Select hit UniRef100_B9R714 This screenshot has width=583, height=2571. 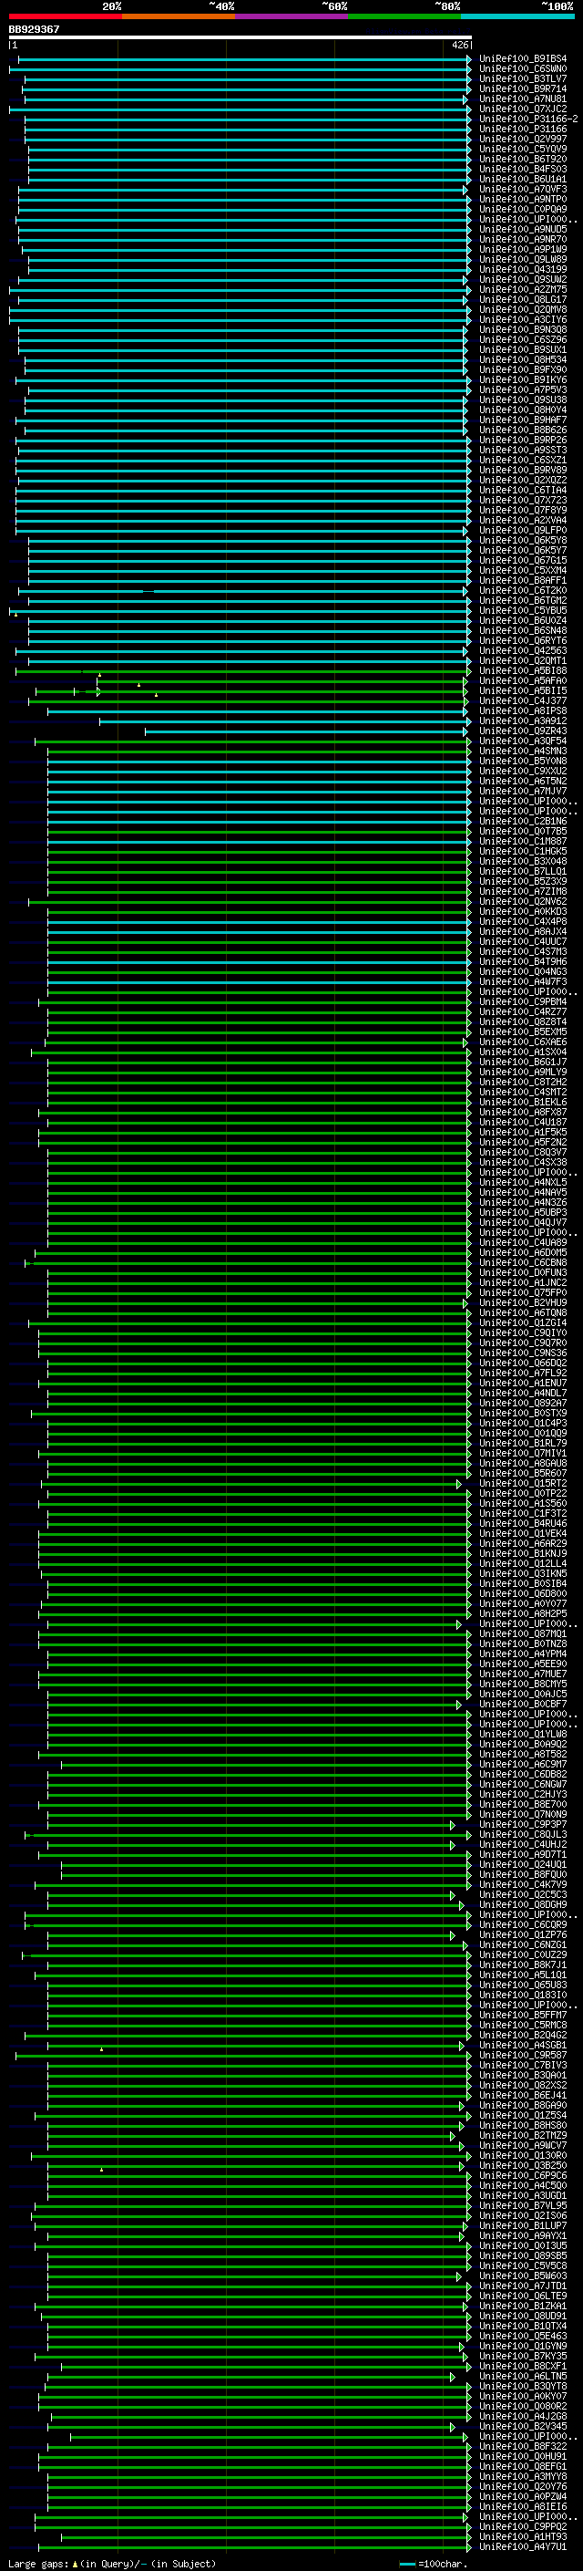522,88
